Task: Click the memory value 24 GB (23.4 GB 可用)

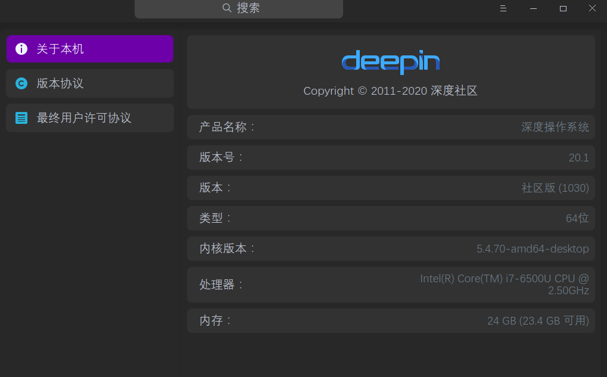Action: tap(538, 320)
